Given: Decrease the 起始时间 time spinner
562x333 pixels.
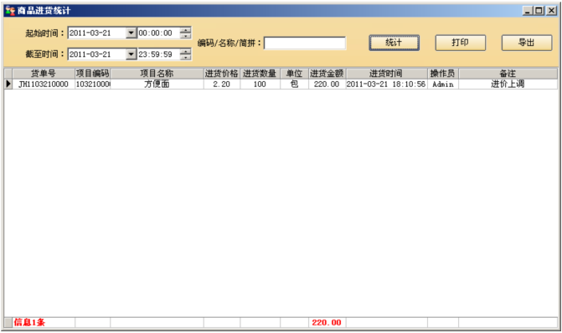Looking at the screenshot, I should click(185, 35).
